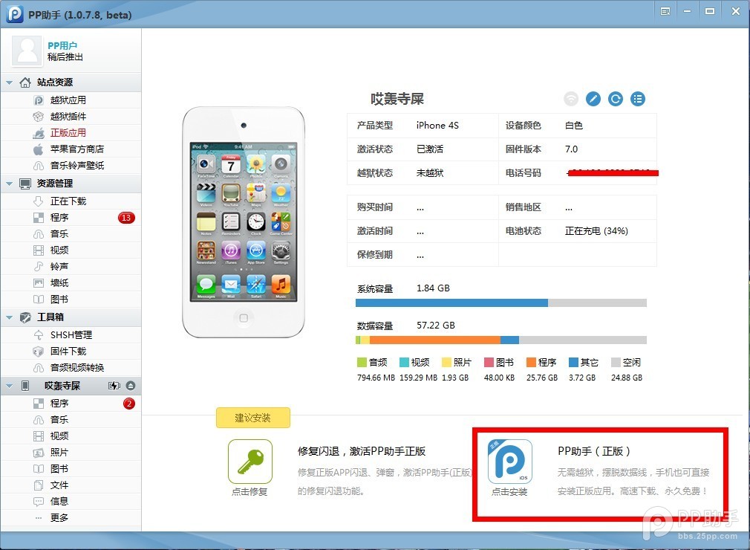Click the PP助手 正版 install icon
The width and height of the screenshot is (750, 550).
coord(510,462)
